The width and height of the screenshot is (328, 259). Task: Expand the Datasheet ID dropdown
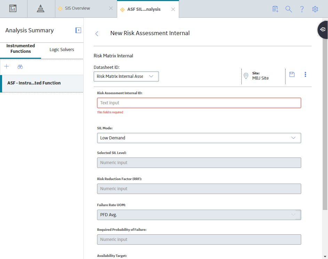pyautogui.click(x=126, y=76)
